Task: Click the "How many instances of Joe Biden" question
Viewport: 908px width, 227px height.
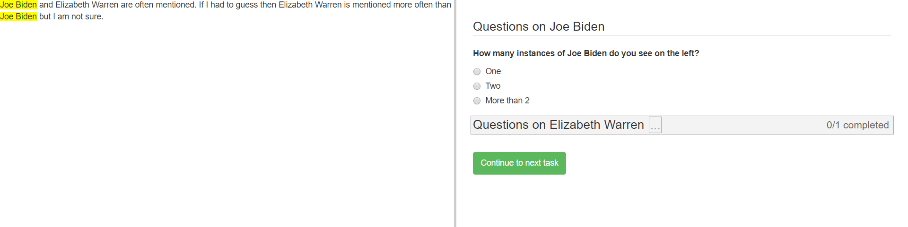Action: [x=586, y=54]
